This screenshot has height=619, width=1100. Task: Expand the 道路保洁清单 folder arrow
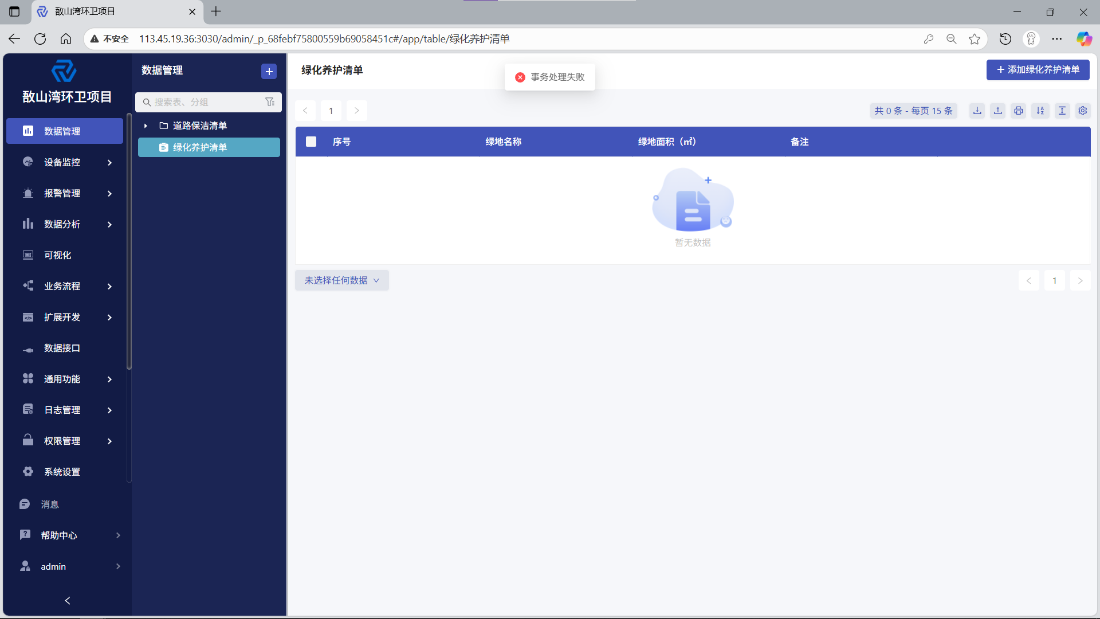146,126
